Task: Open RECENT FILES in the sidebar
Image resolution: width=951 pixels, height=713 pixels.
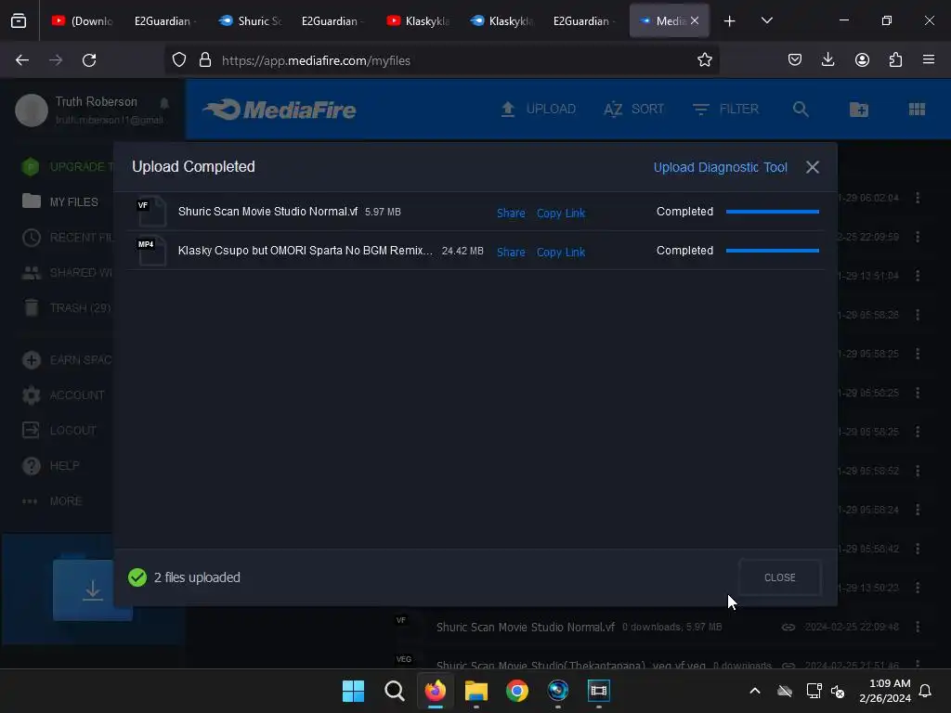Action: coord(67,237)
